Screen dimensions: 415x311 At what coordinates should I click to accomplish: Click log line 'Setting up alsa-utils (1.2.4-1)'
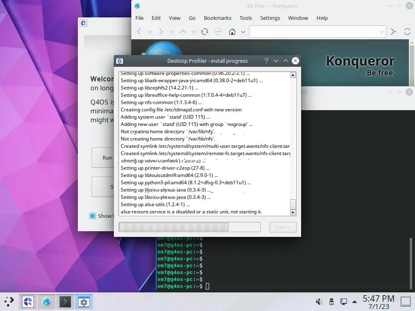pos(155,204)
